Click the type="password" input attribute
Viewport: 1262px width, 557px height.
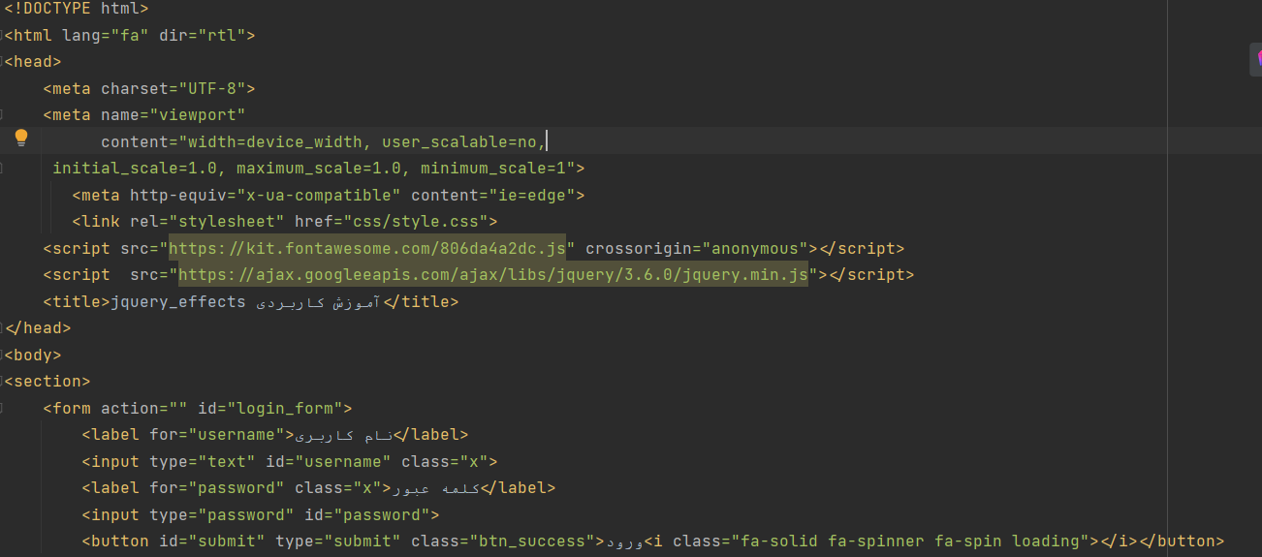pyautogui.click(x=222, y=515)
